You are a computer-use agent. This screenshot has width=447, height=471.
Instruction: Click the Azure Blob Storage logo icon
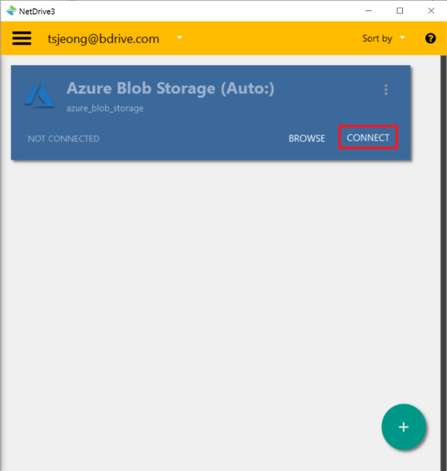pyautogui.click(x=39, y=95)
